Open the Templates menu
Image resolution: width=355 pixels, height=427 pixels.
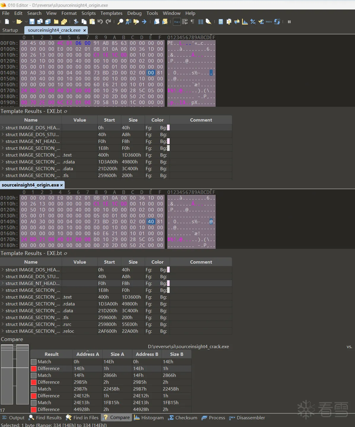point(111,13)
